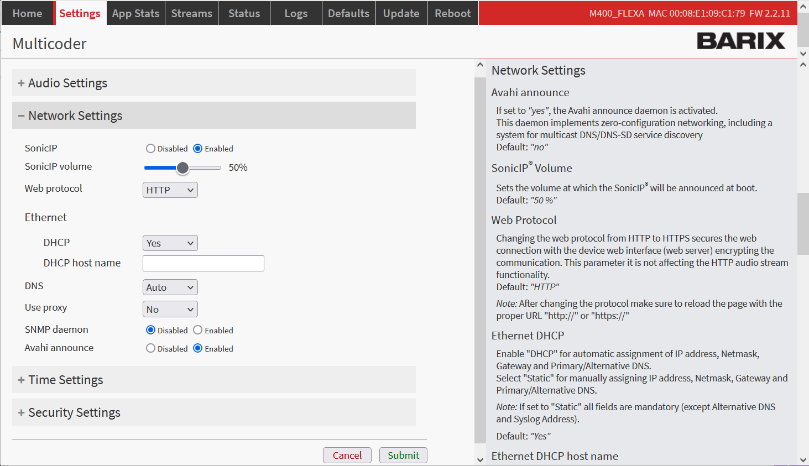Collapse the Network Settings section
The width and height of the screenshot is (809, 466).
(75, 116)
